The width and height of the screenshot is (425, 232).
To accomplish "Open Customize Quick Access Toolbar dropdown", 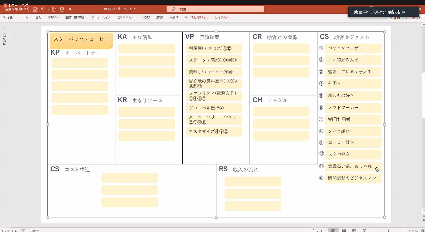I will click(70, 10).
